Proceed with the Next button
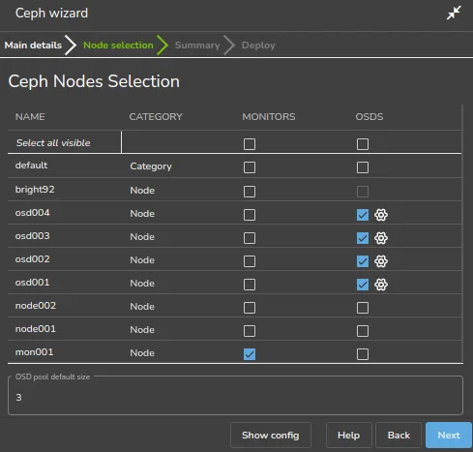The width and height of the screenshot is (473, 452). click(x=449, y=436)
